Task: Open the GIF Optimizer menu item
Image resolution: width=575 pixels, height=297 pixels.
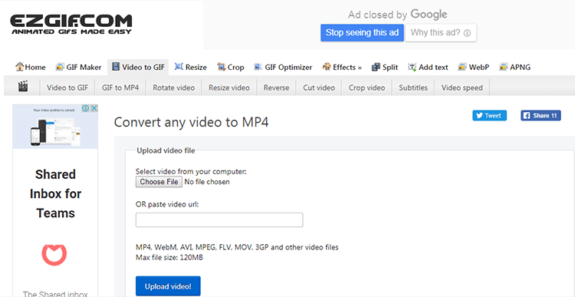Action: [283, 68]
